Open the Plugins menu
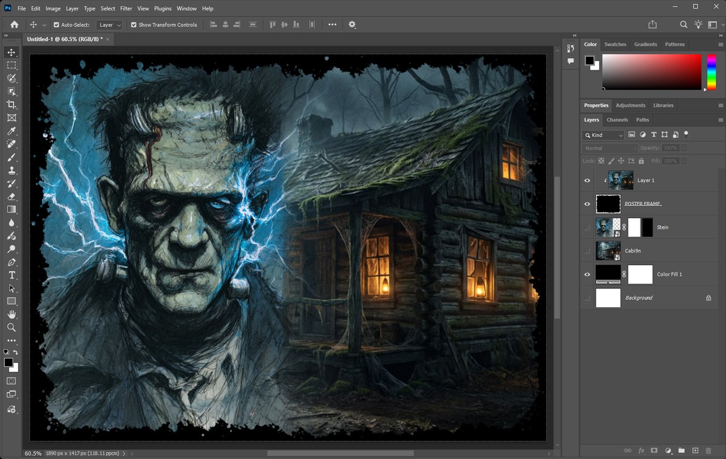 163,8
